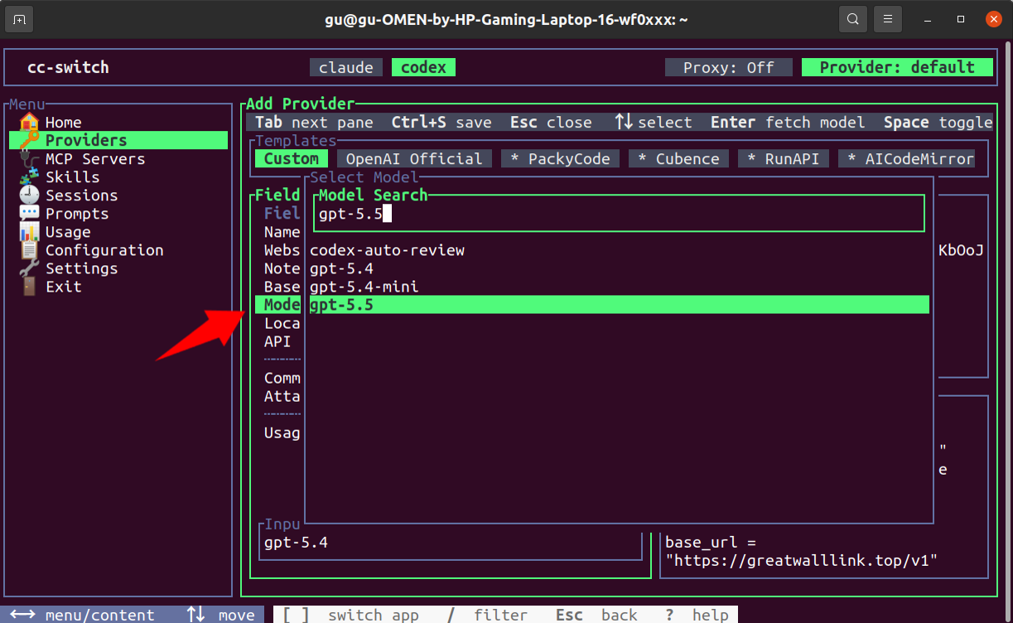Image resolution: width=1013 pixels, height=623 pixels.
Task: Click the switch app footer hint
Action: click(x=350, y=615)
